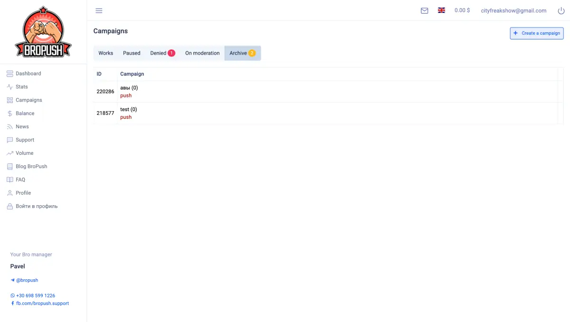Open the messages envelope icon
Screen dimensions: 570x322
pos(424,10)
